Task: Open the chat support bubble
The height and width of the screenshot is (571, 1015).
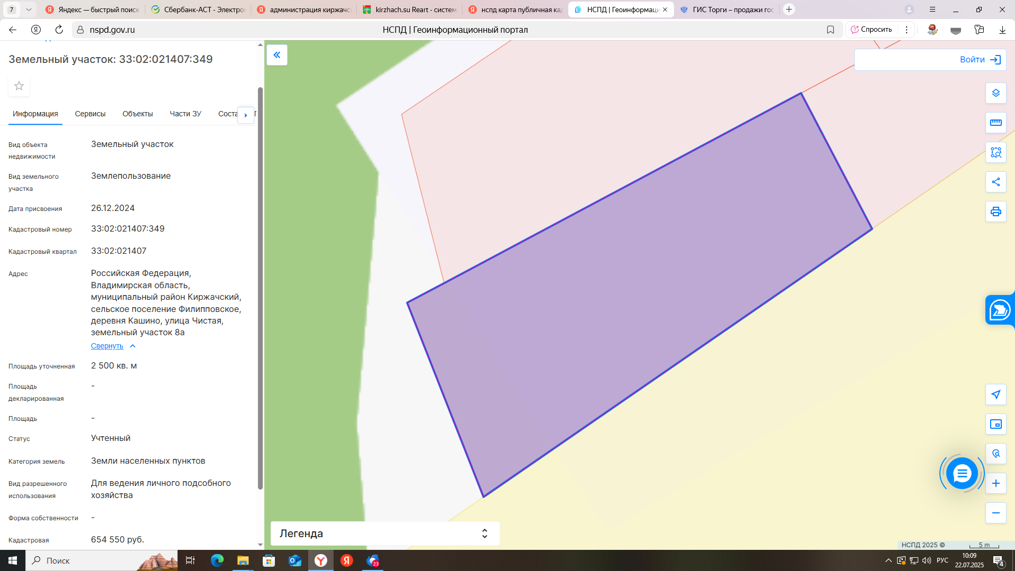Action: click(x=962, y=473)
